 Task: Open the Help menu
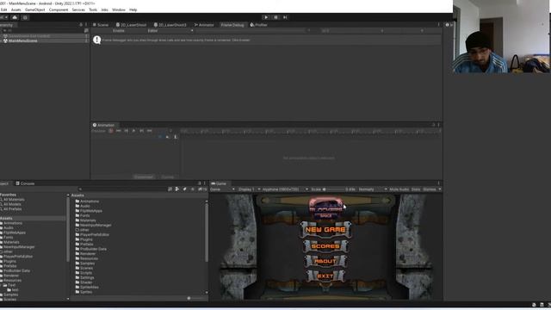[133, 9]
